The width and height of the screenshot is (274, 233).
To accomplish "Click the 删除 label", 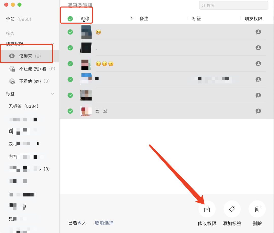I will tap(257, 223).
